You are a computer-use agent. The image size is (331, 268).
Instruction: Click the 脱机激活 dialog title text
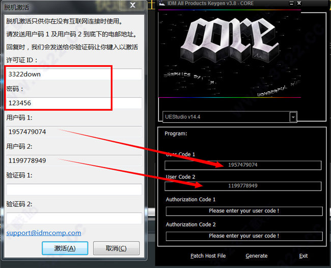tap(16, 8)
